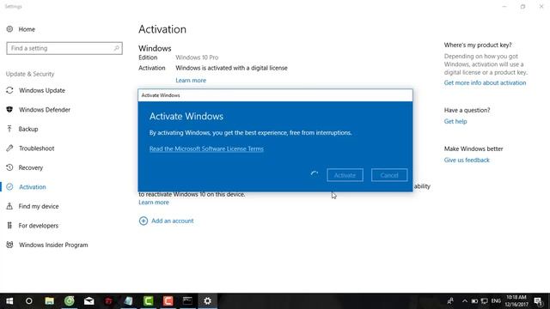550x309 pixels.
Task: Open People icon in system tray
Action: (450, 301)
